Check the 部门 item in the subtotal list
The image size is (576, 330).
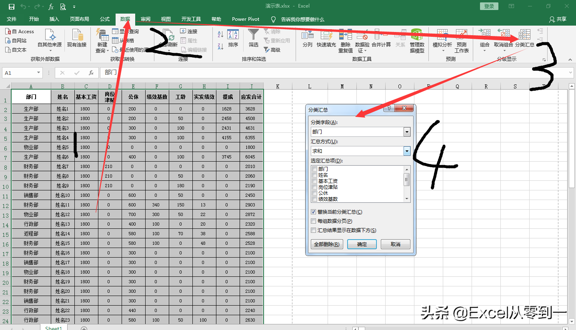pos(314,169)
